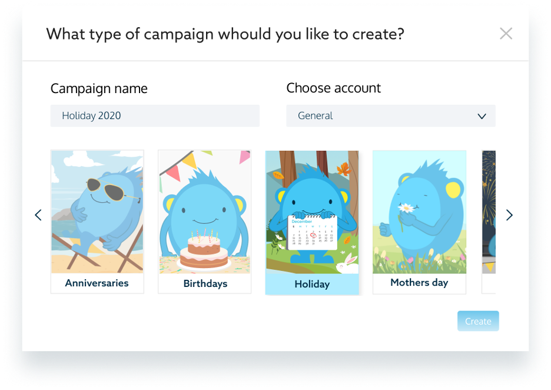
Task: Select the Anniversaries campaign illustration
Action: pos(97,212)
